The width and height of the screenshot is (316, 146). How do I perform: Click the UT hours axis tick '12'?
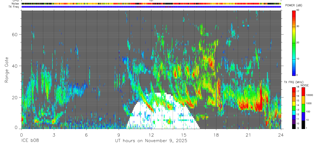151,135
